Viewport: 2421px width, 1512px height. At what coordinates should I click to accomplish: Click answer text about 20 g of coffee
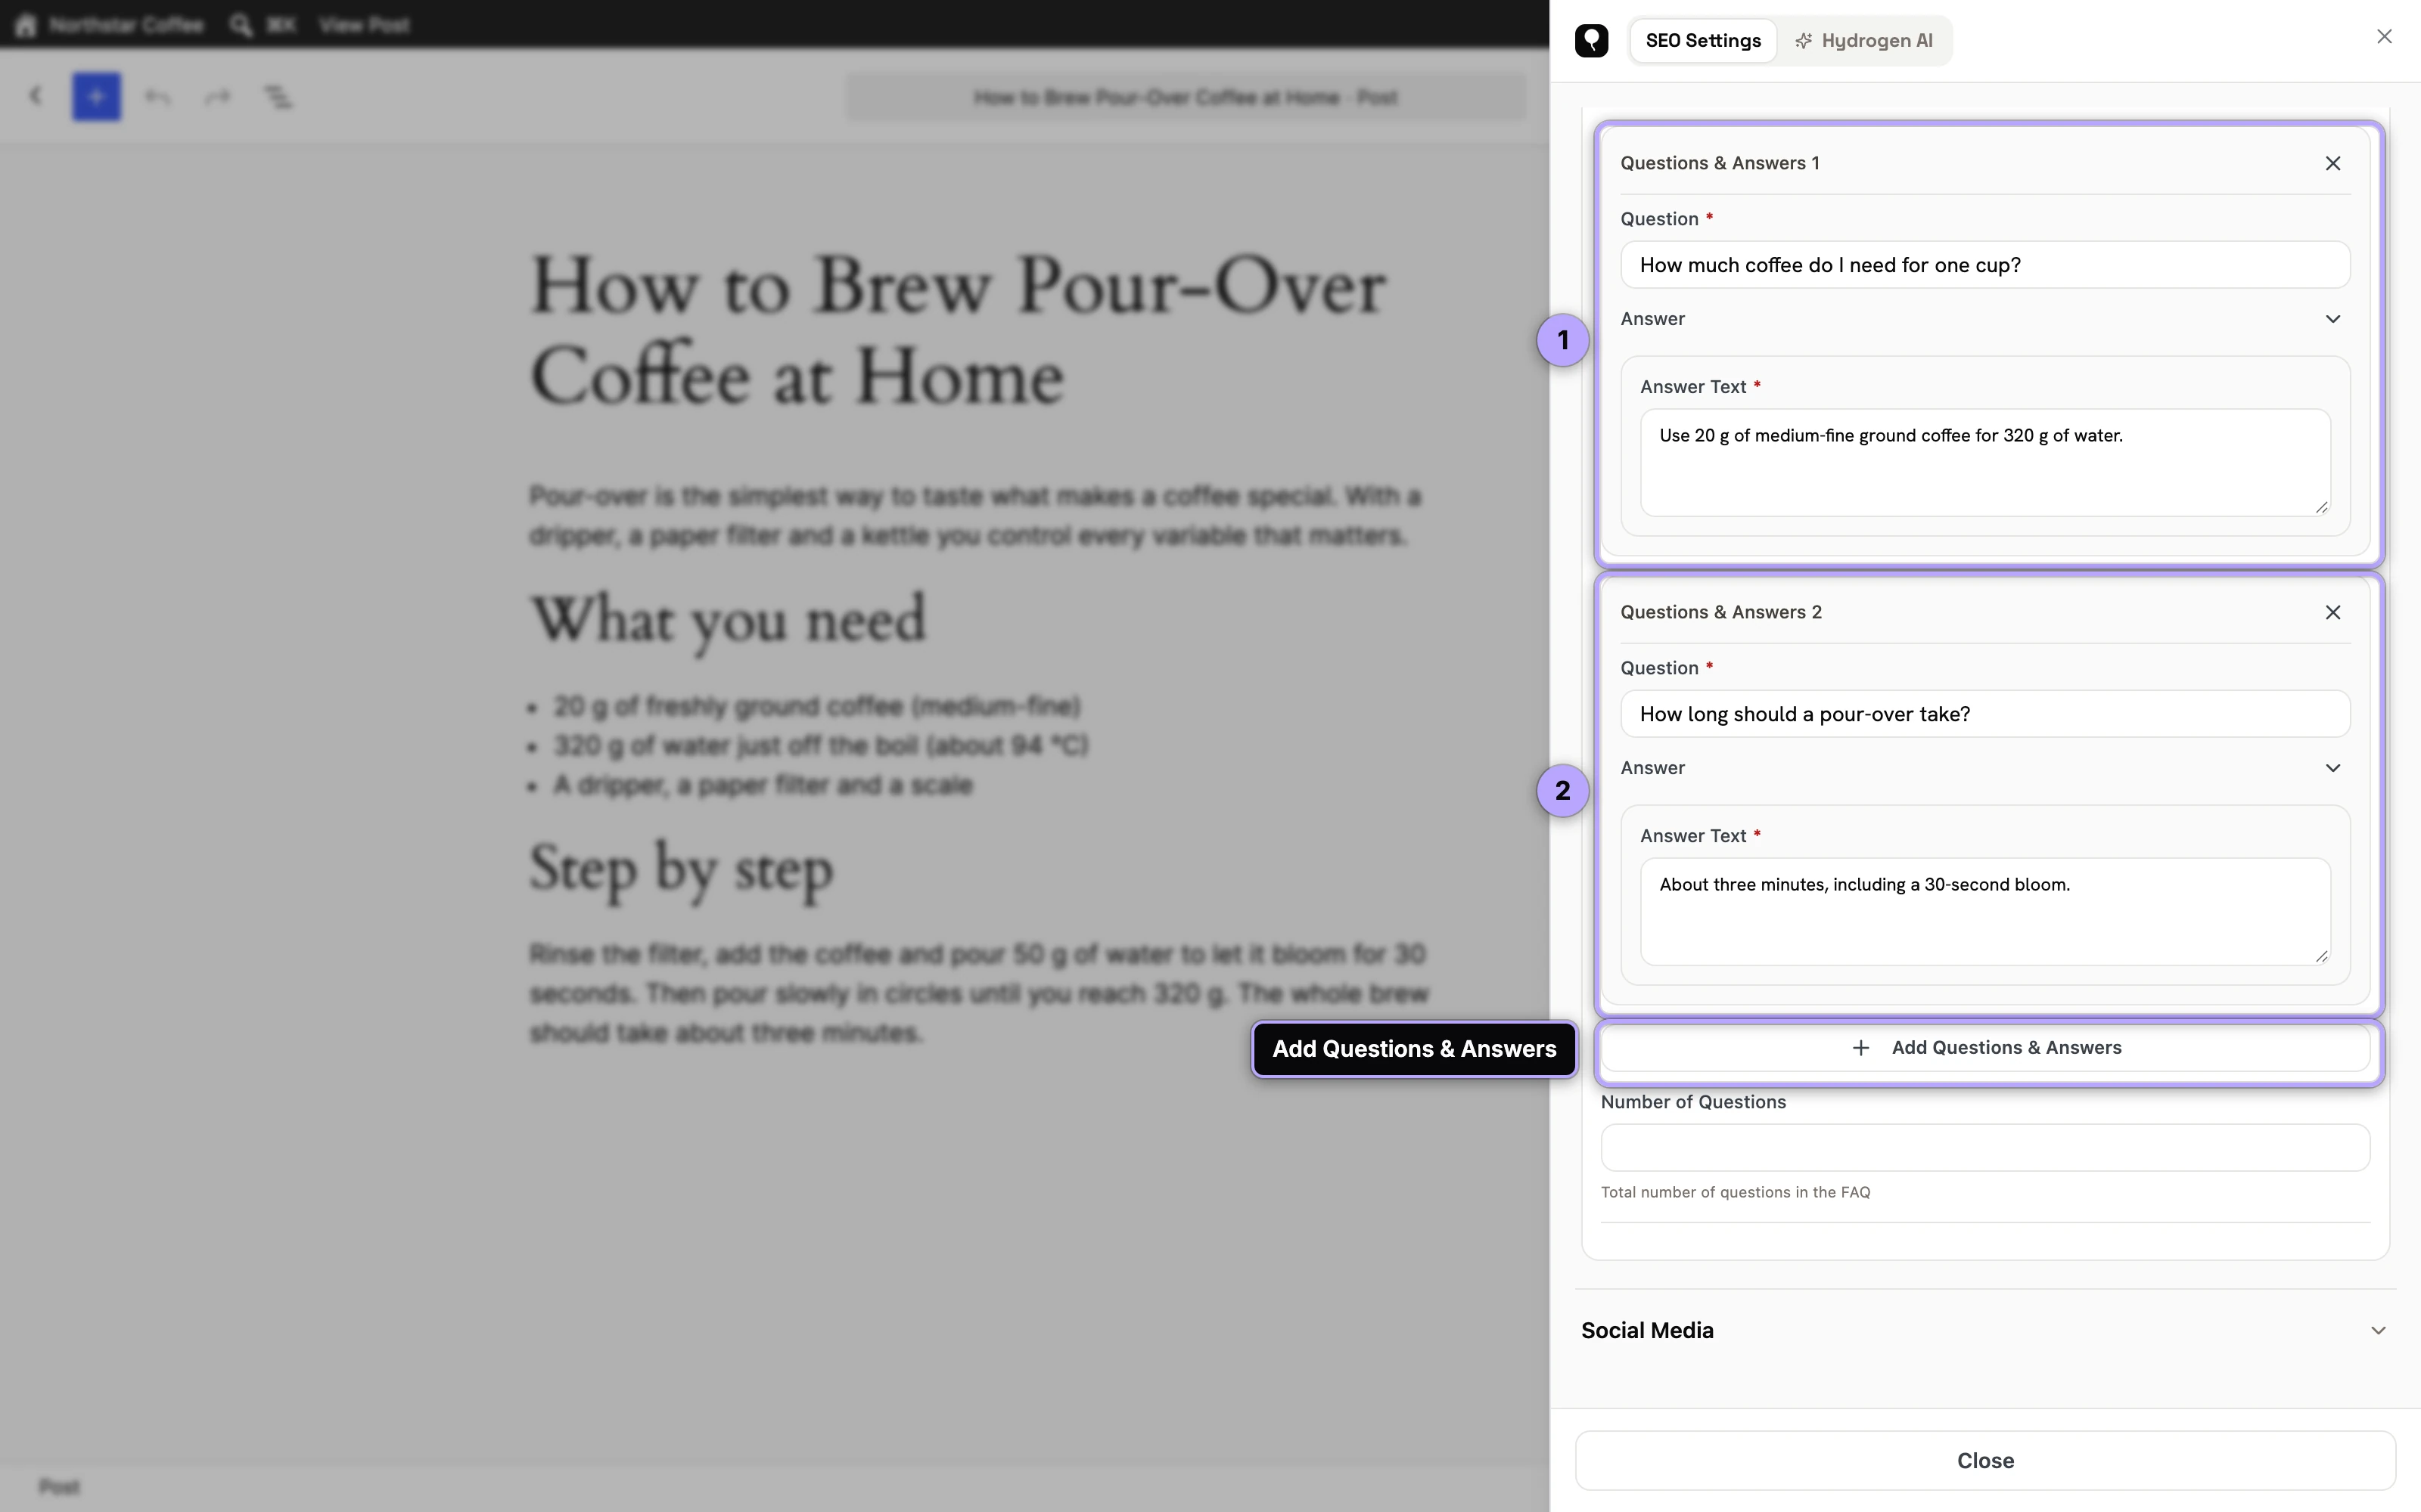pos(1984,462)
